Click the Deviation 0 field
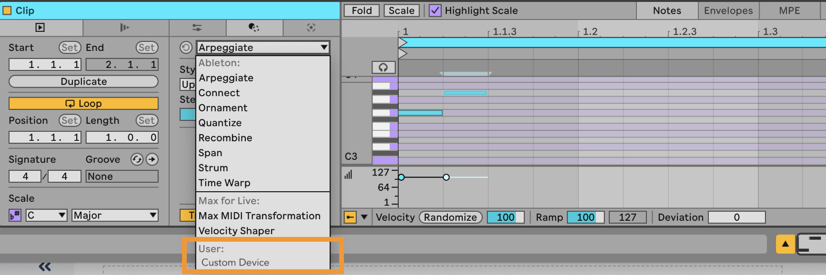 click(x=736, y=217)
